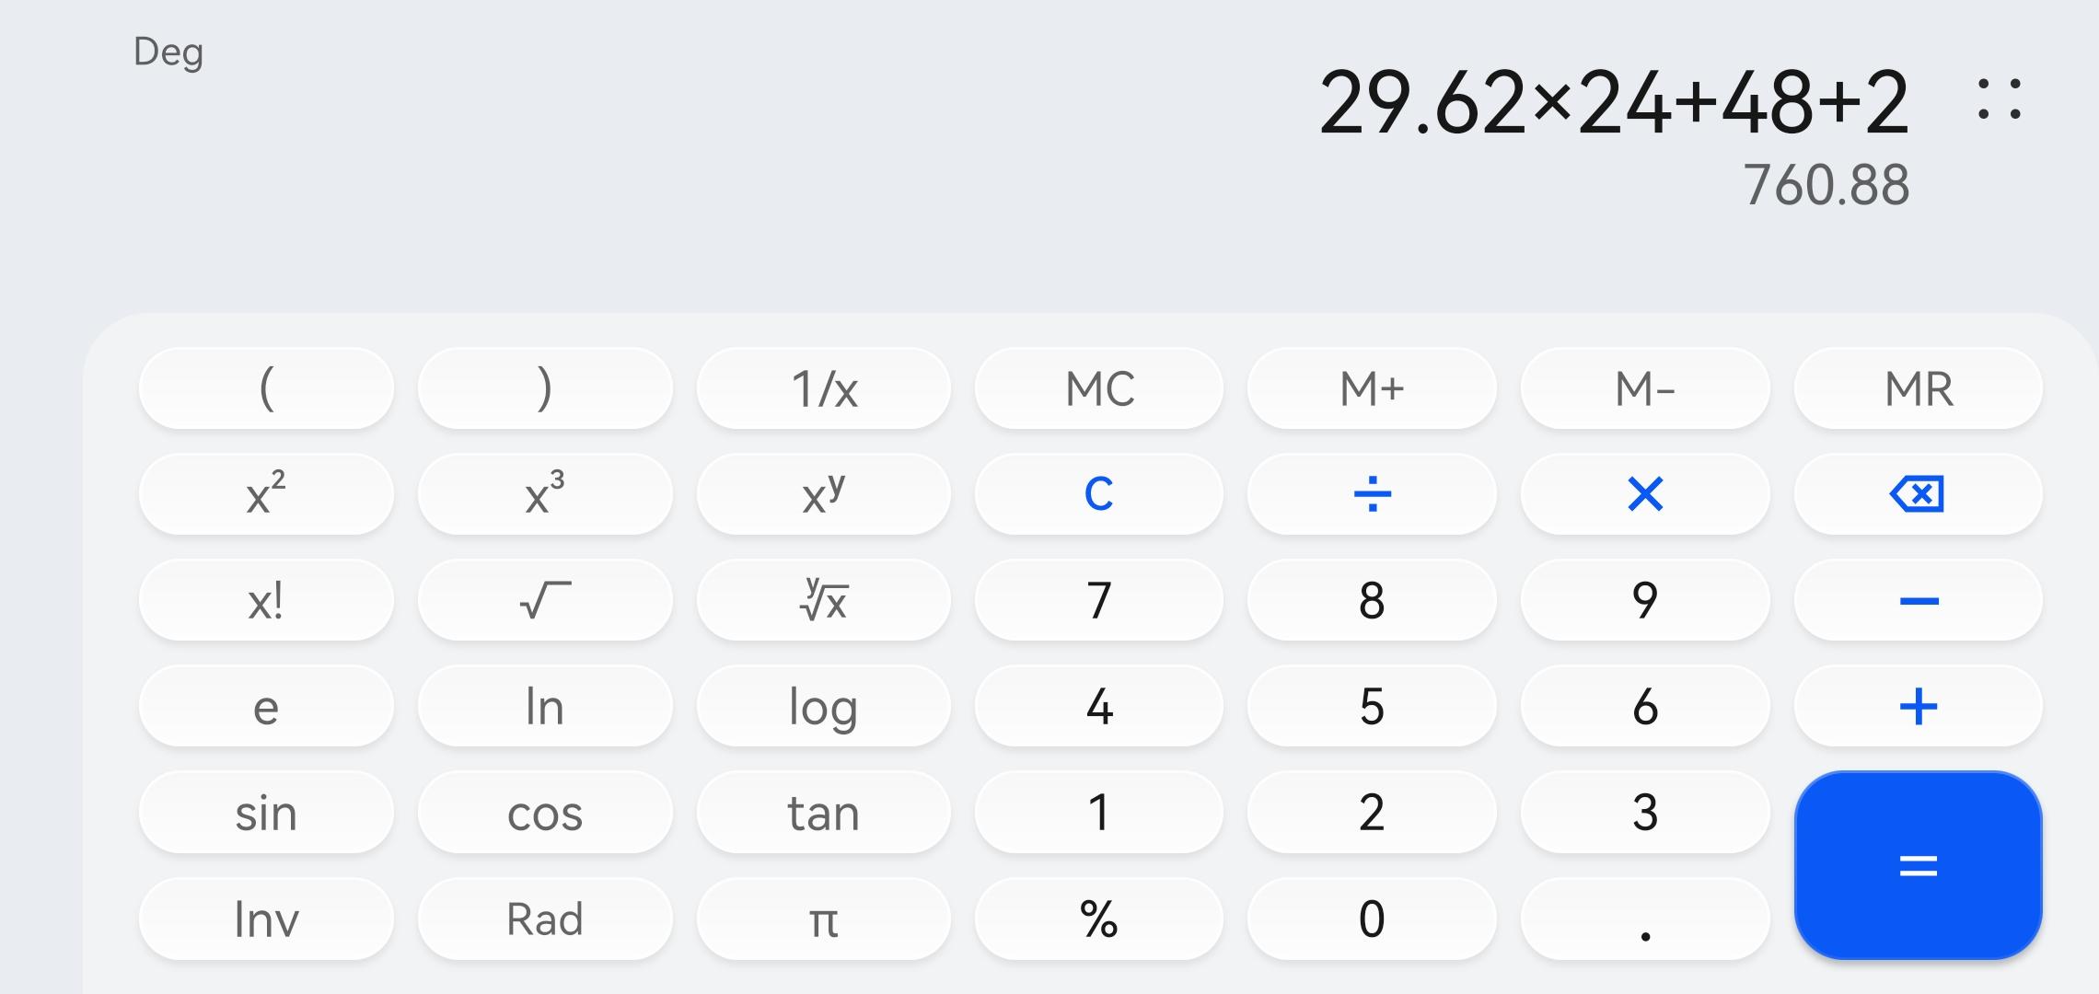Image resolution: width=2099 pixels, height=994 pixels.
Task: Tap the x squared key
Action: pos(266,494)
